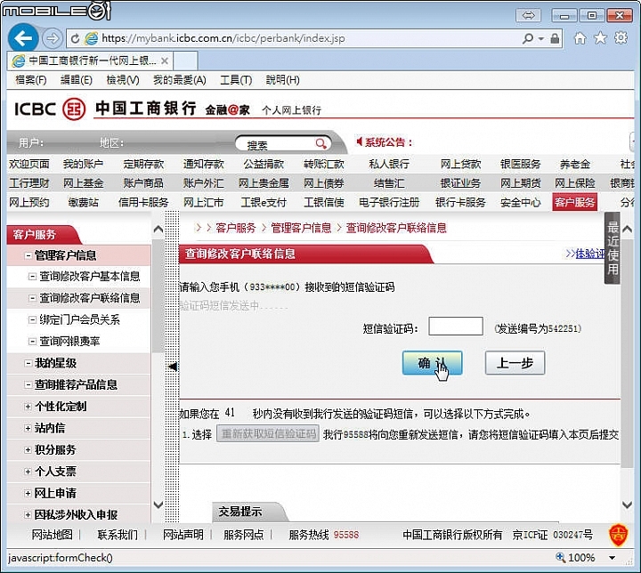Collapse the 我的星级 section
The image size is (641, 573).
[28, 363]
